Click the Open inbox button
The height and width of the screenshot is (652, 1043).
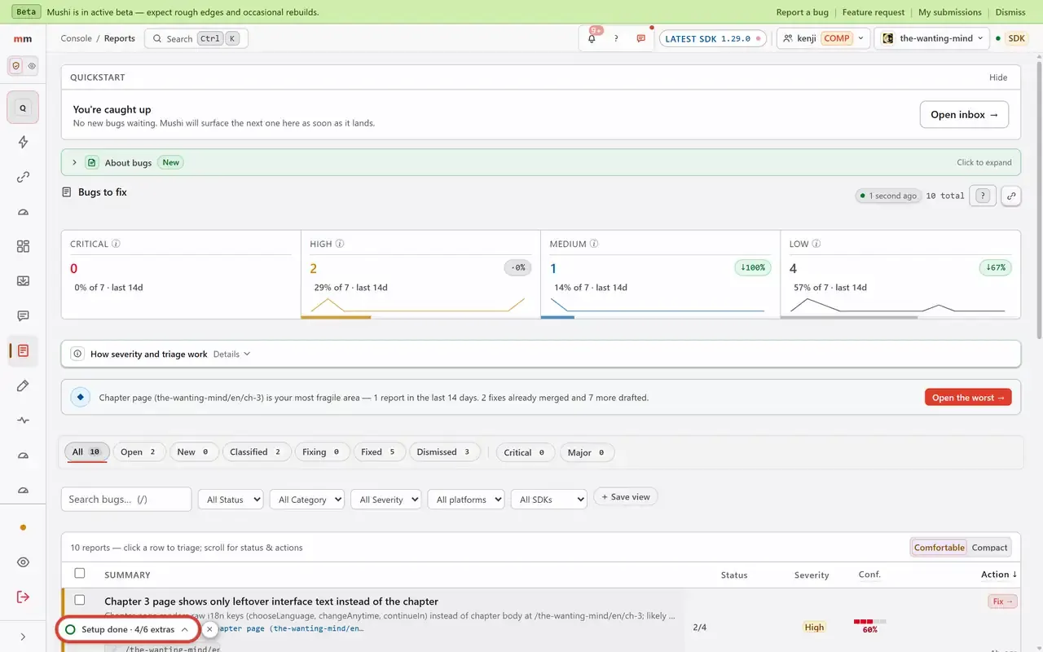pyautogui.click(x=964, y=115)
